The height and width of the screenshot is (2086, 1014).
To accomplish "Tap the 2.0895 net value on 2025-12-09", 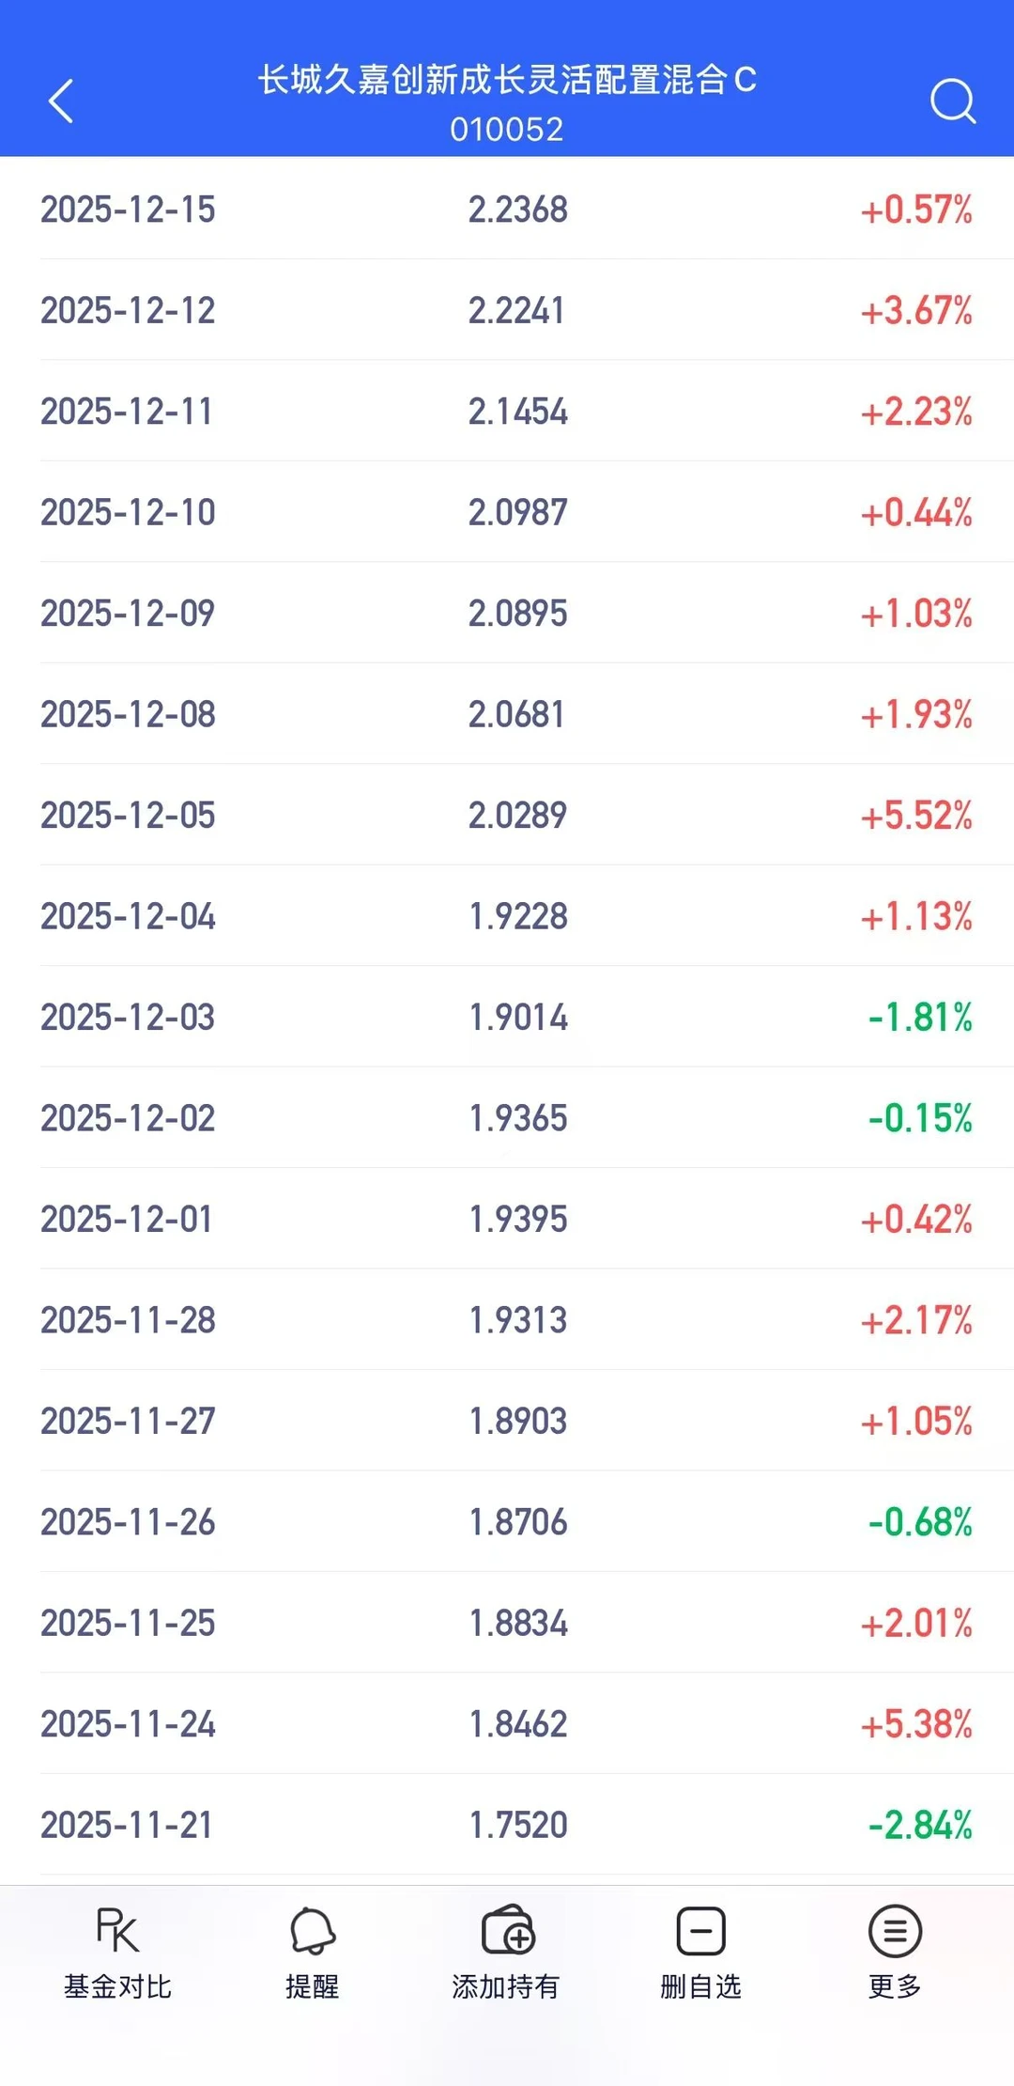I will 518,614.
